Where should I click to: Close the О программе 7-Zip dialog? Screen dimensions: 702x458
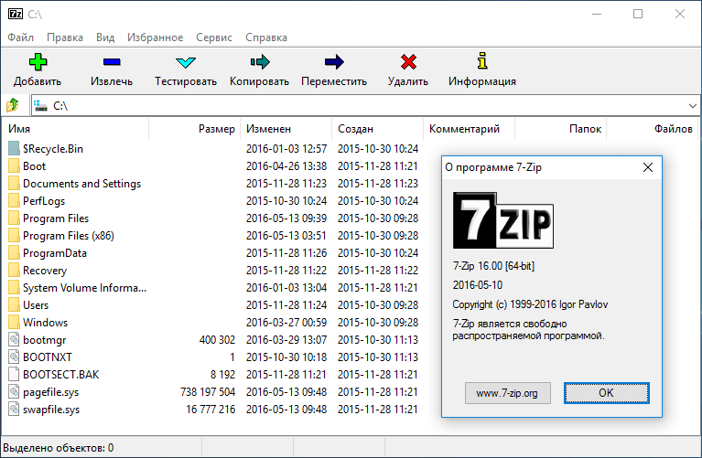[x=647, y=167]
